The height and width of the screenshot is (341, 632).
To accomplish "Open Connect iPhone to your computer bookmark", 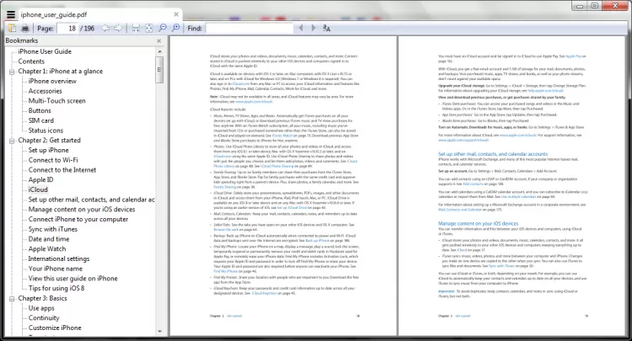I will coord(78,219).
